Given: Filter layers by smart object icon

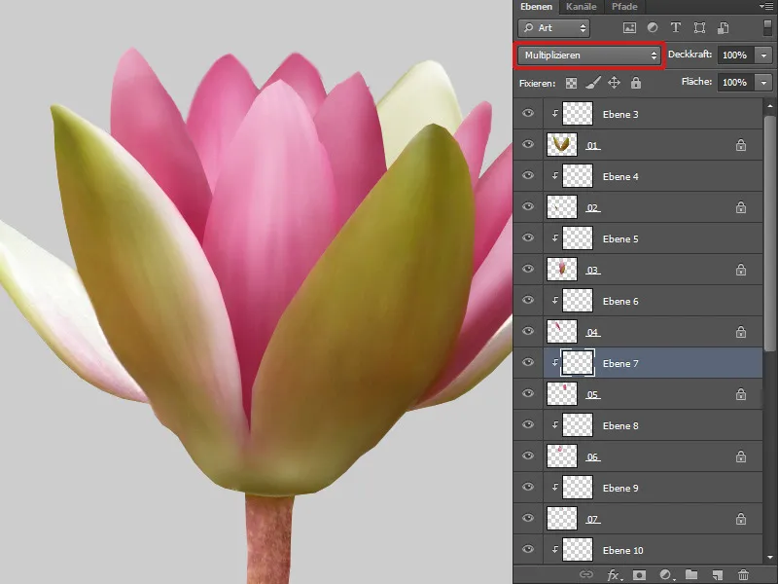Looking at the screenshot, I should pos(723,28).
